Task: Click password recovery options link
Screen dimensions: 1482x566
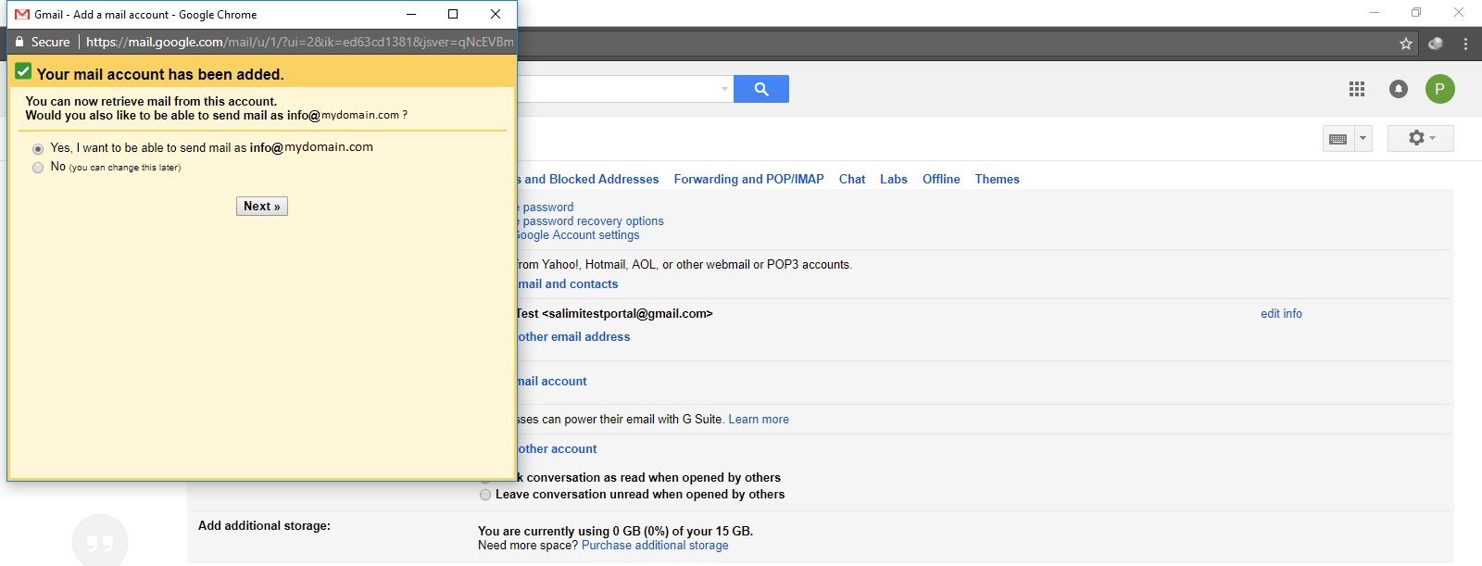Action: (x=591, y=221)
